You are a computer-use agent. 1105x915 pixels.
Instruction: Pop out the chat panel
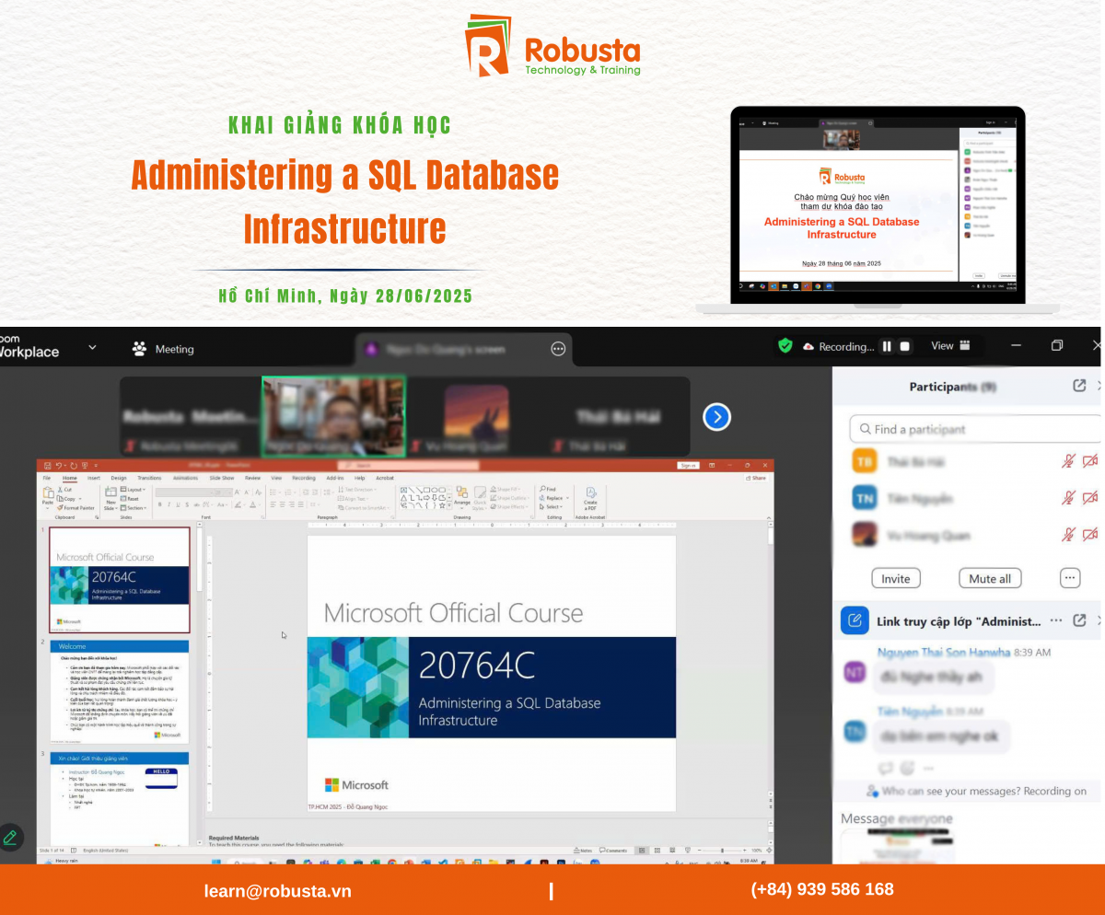1080,620
